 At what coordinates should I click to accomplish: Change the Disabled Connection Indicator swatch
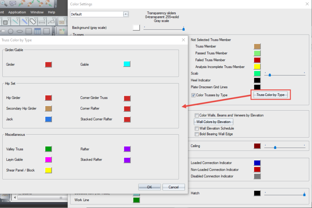point(257,176)
